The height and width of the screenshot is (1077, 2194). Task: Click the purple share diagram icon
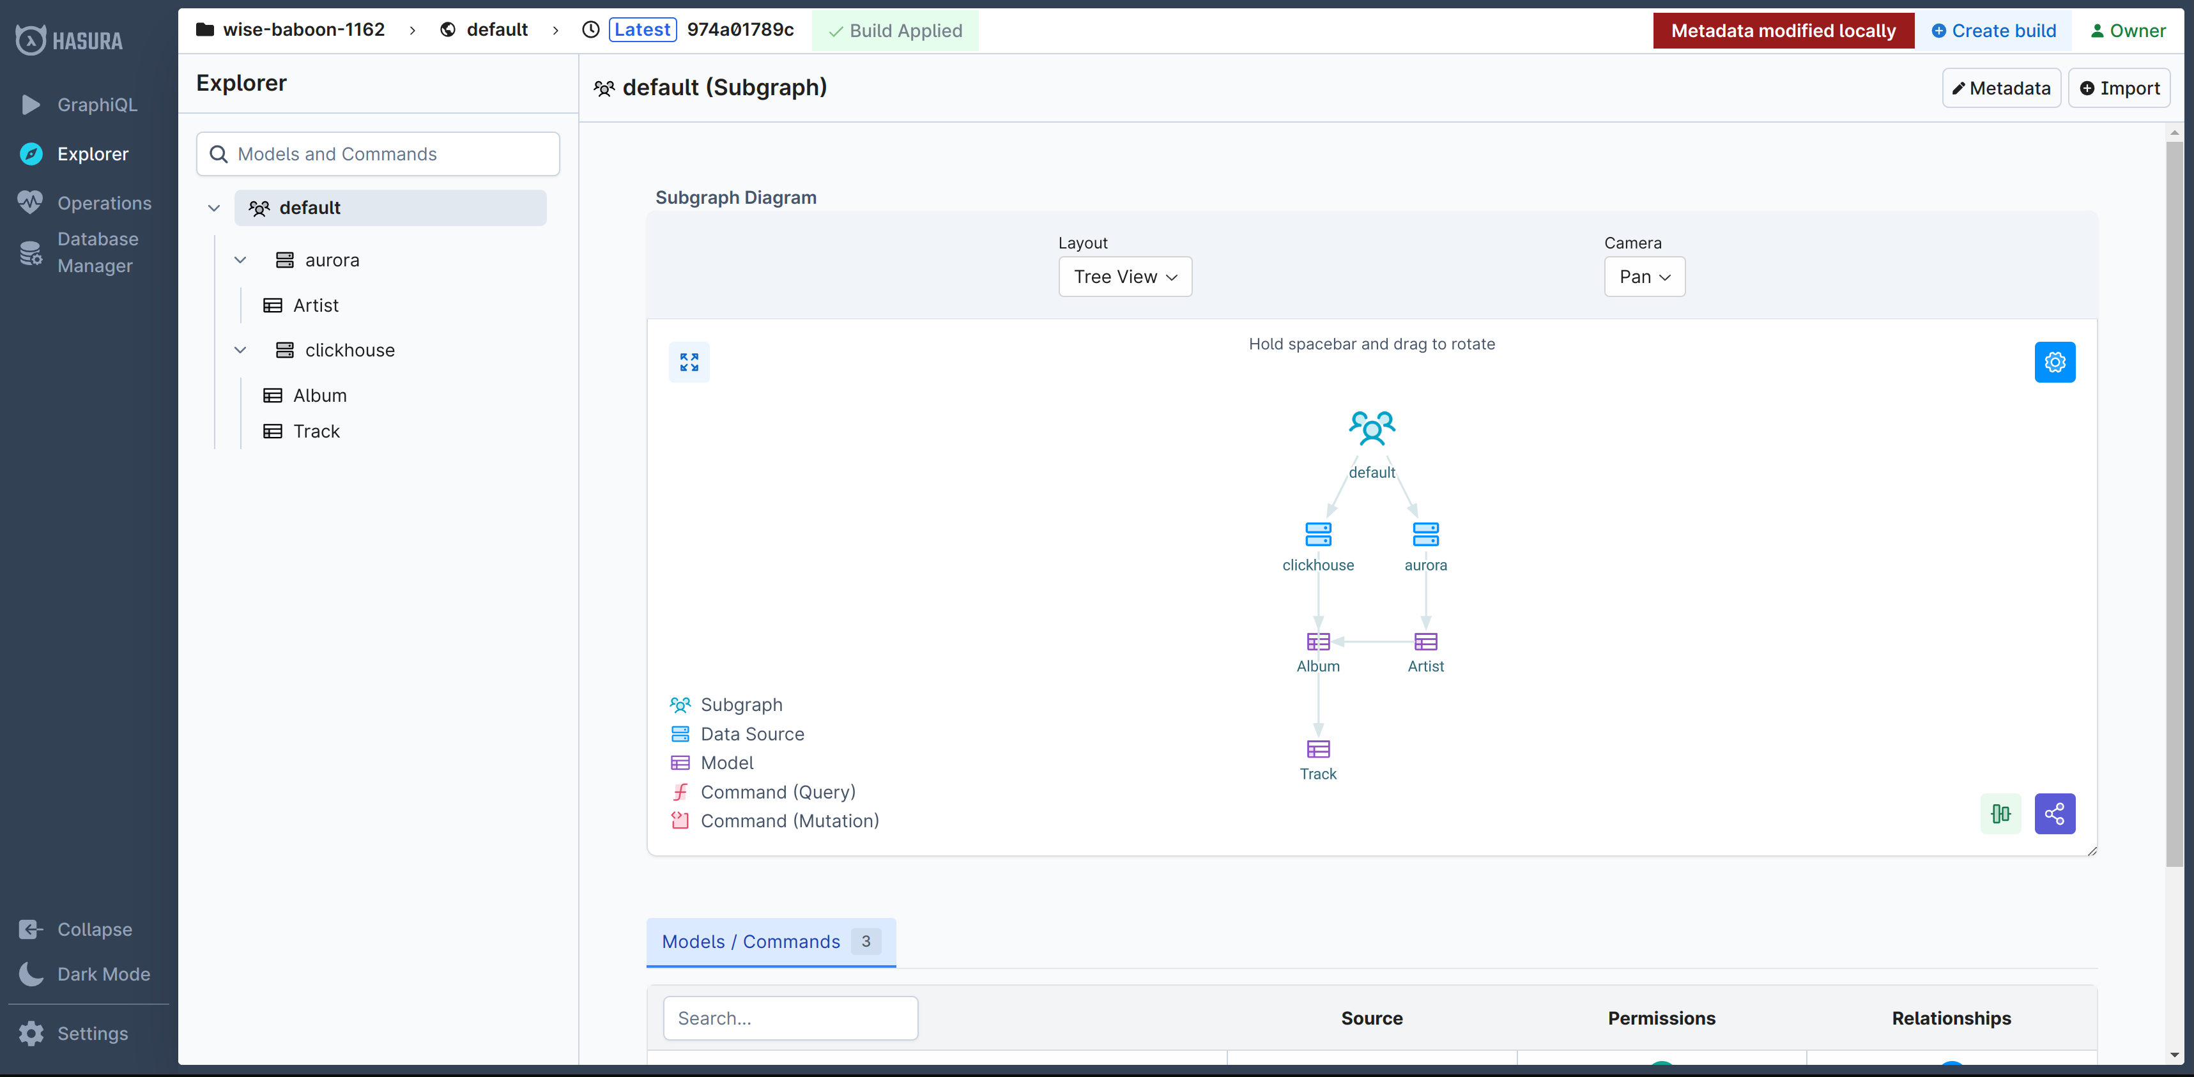[x=2054, y=814]
